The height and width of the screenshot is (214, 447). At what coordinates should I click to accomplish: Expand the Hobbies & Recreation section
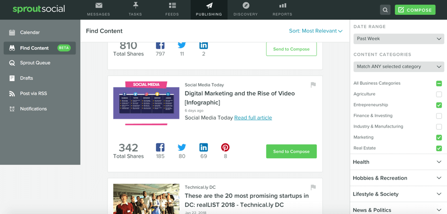398,178
